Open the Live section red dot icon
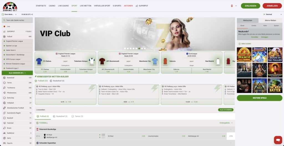284x146 pixels. 4,26
